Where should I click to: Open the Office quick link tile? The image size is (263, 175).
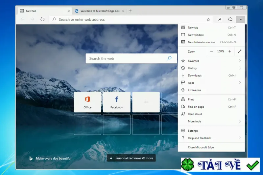87,102
